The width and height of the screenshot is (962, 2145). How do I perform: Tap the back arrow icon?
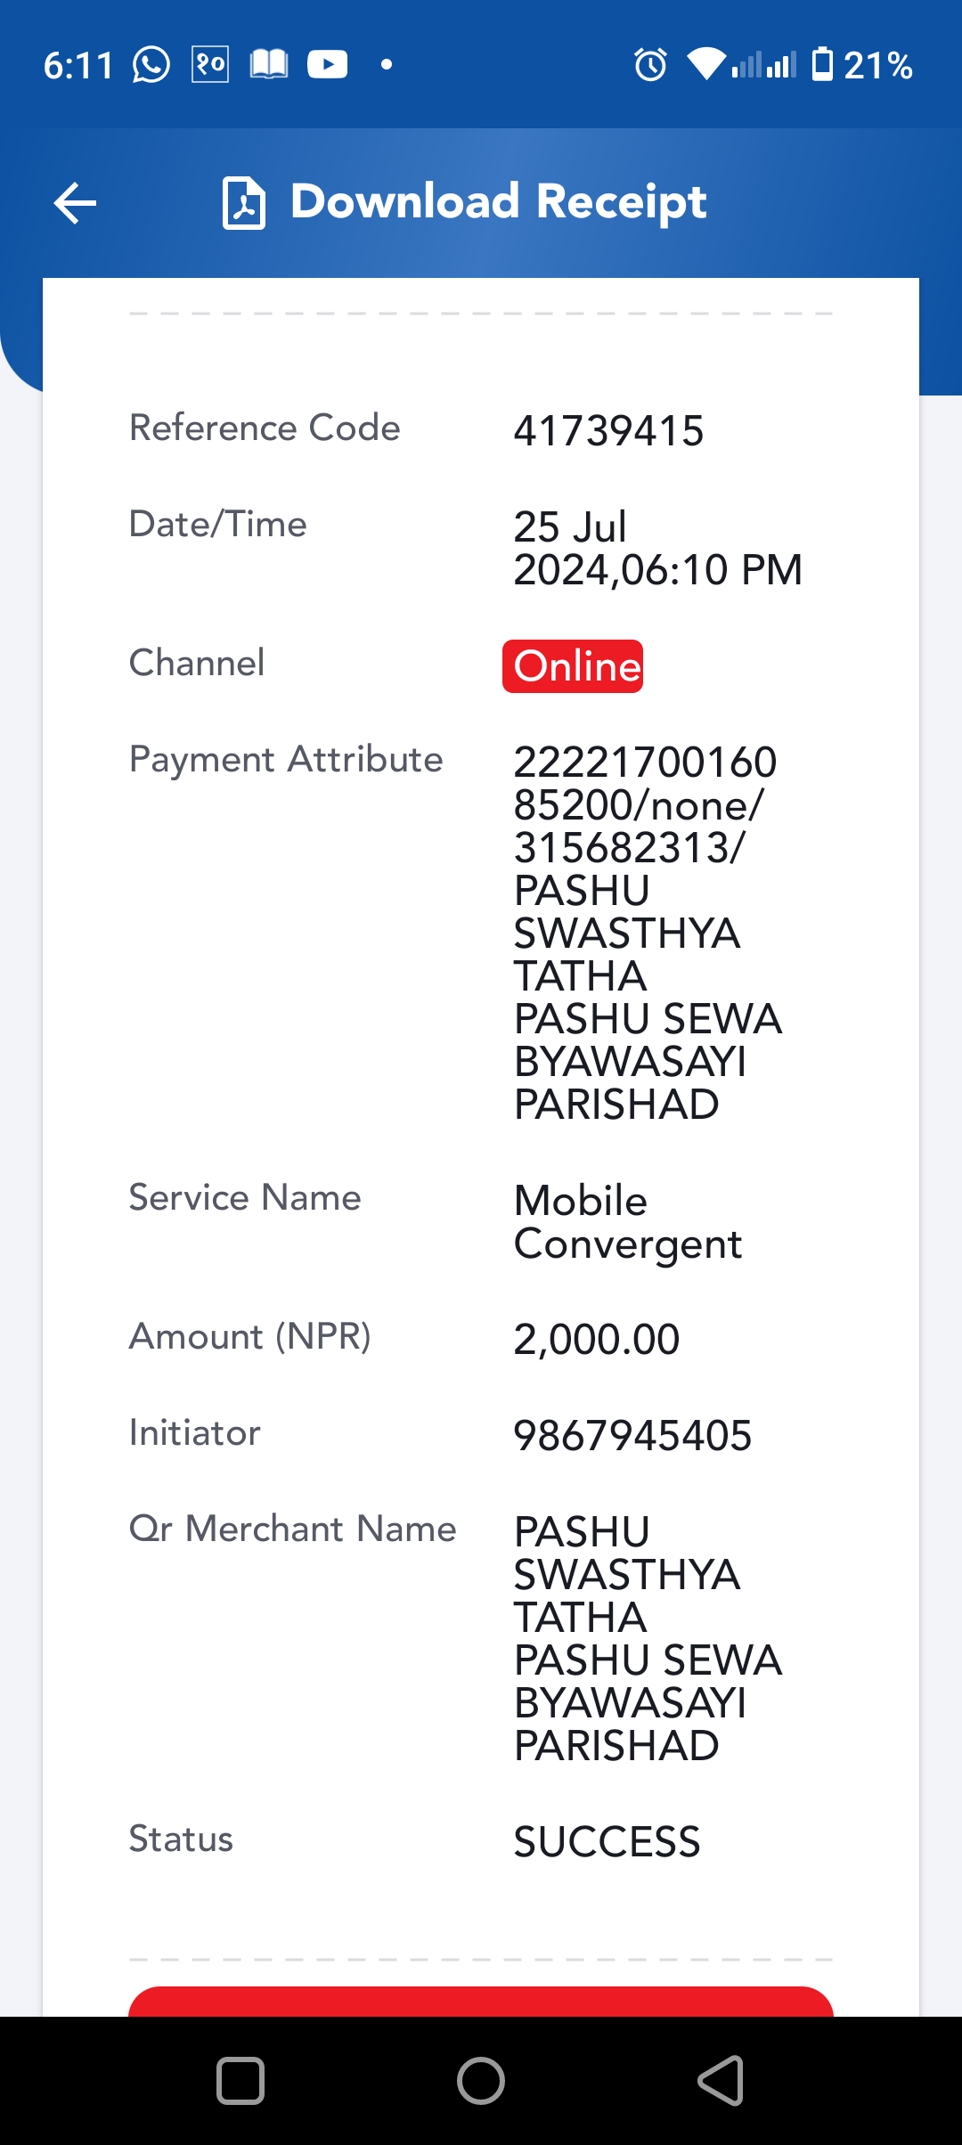[x=75, y=203]
